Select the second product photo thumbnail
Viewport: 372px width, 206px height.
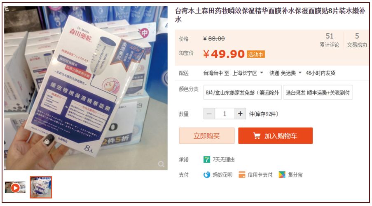tap(41, 187)
